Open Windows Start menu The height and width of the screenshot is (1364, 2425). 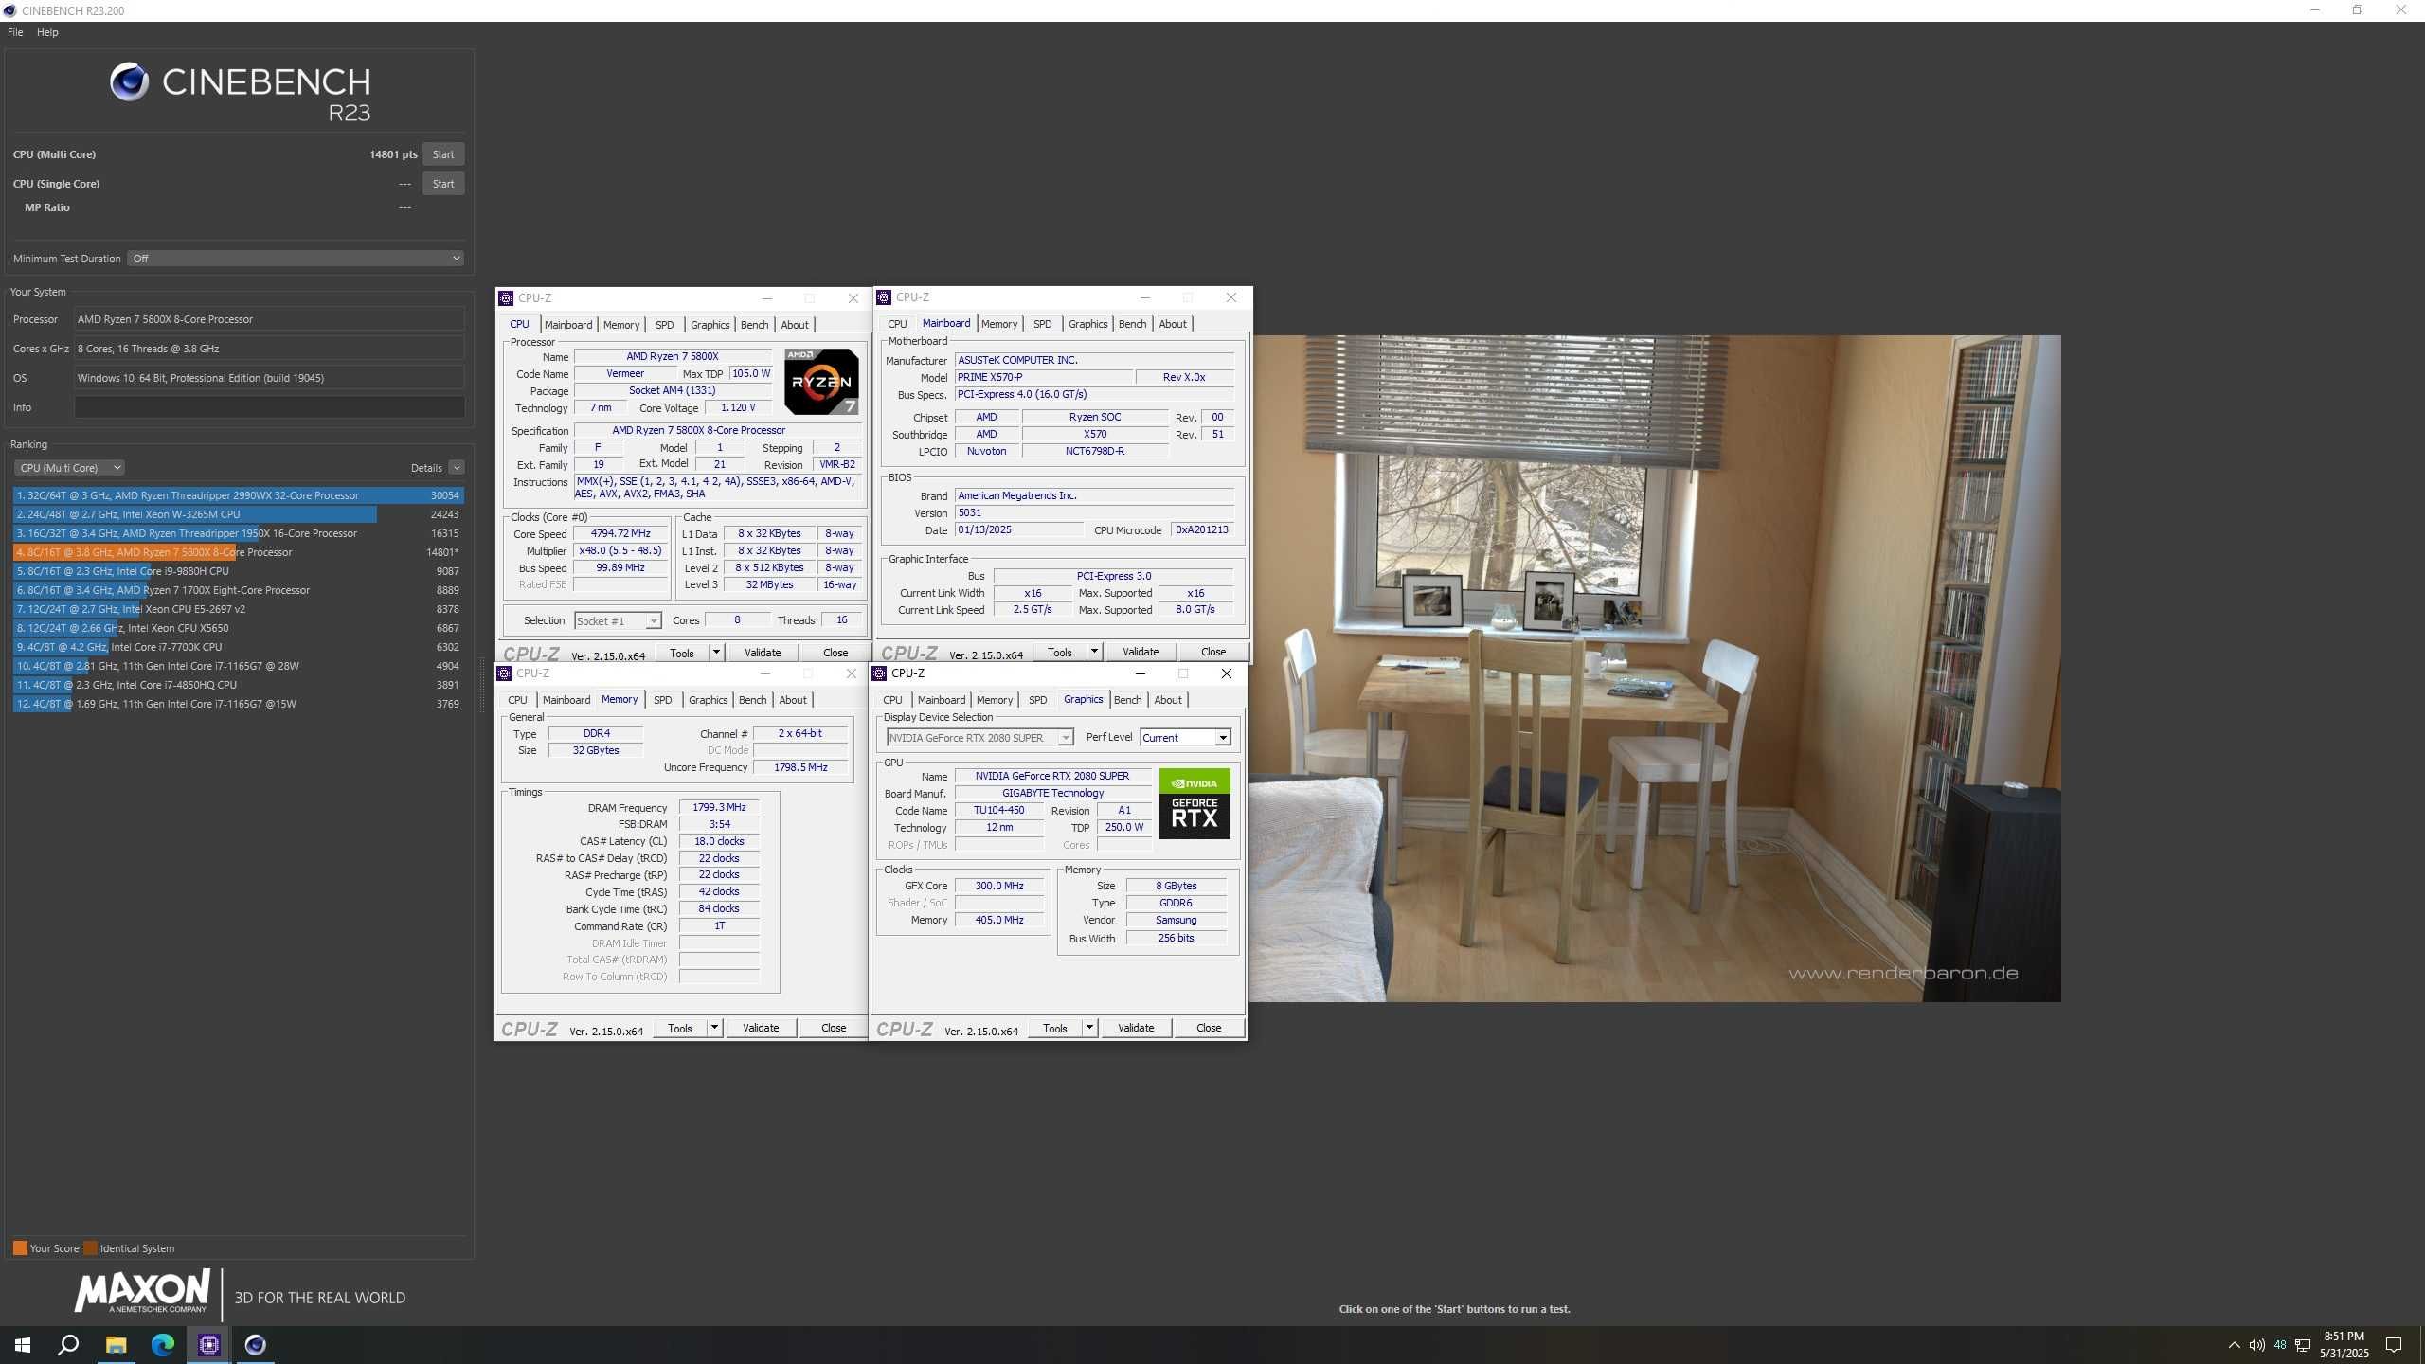pyautogui.click(x=23, y=1344)
